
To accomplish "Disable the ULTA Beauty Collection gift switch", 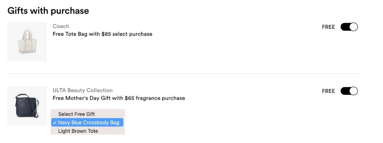I will (x=349, y=91).
